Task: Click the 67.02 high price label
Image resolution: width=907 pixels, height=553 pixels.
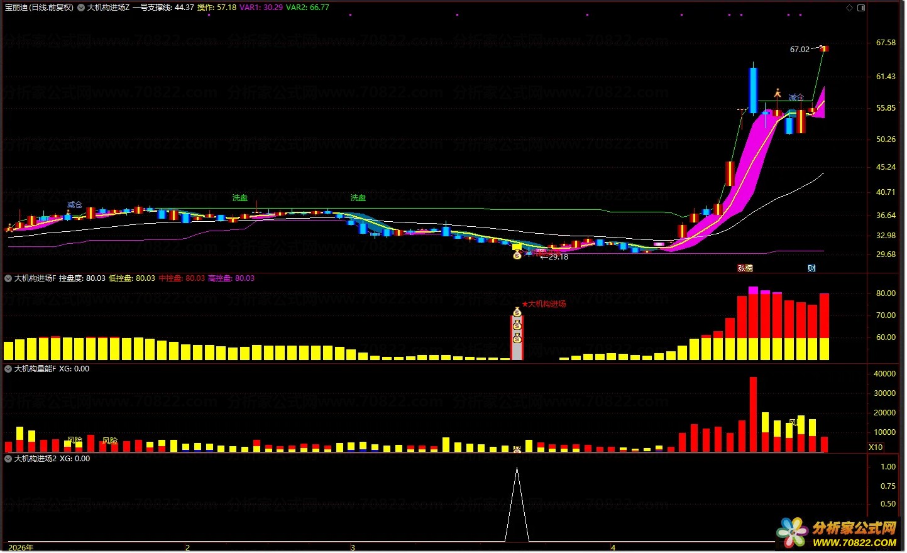Action: pyautogui.click(x=800, y=50)
